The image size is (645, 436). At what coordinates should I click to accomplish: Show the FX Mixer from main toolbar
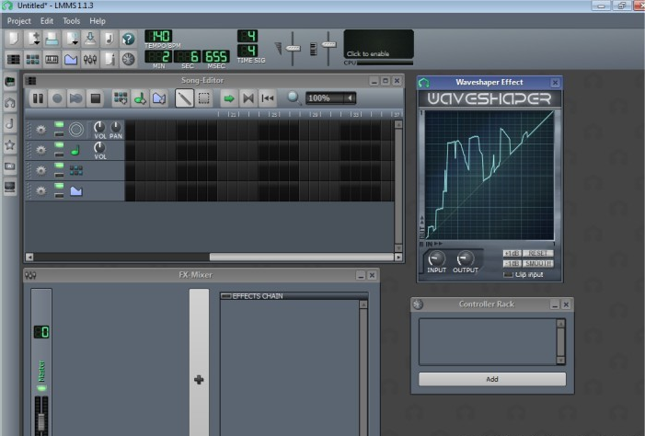click(x=90, y=59)
